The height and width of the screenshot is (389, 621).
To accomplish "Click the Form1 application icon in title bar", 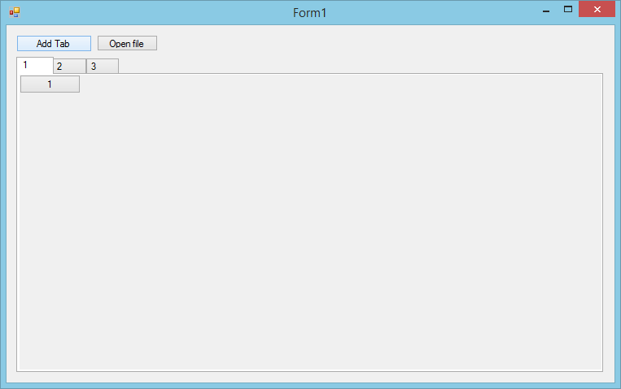I will pyautogui.click(x=15, y=13).
